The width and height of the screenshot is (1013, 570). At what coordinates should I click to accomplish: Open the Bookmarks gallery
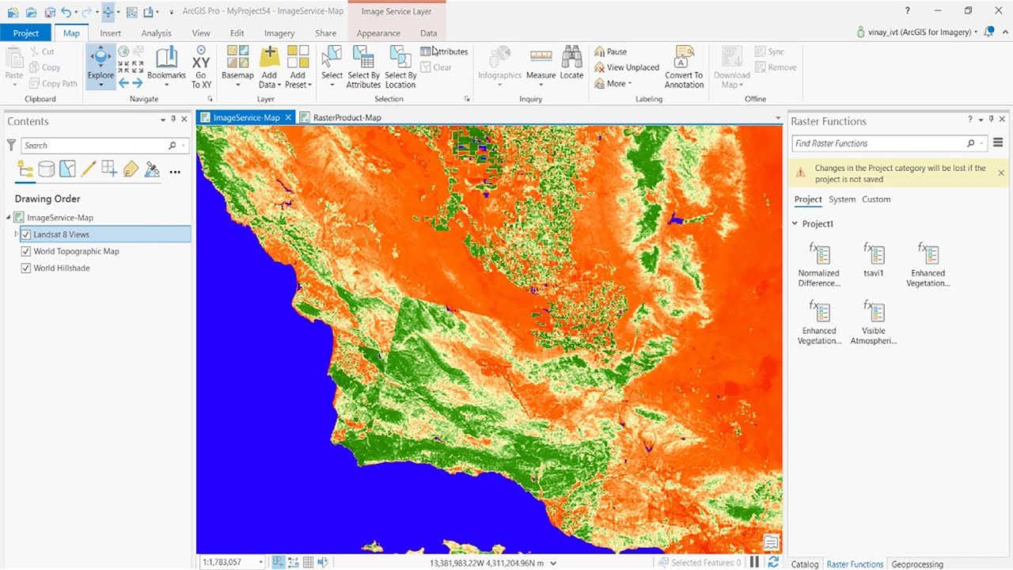tap(166, 66)
